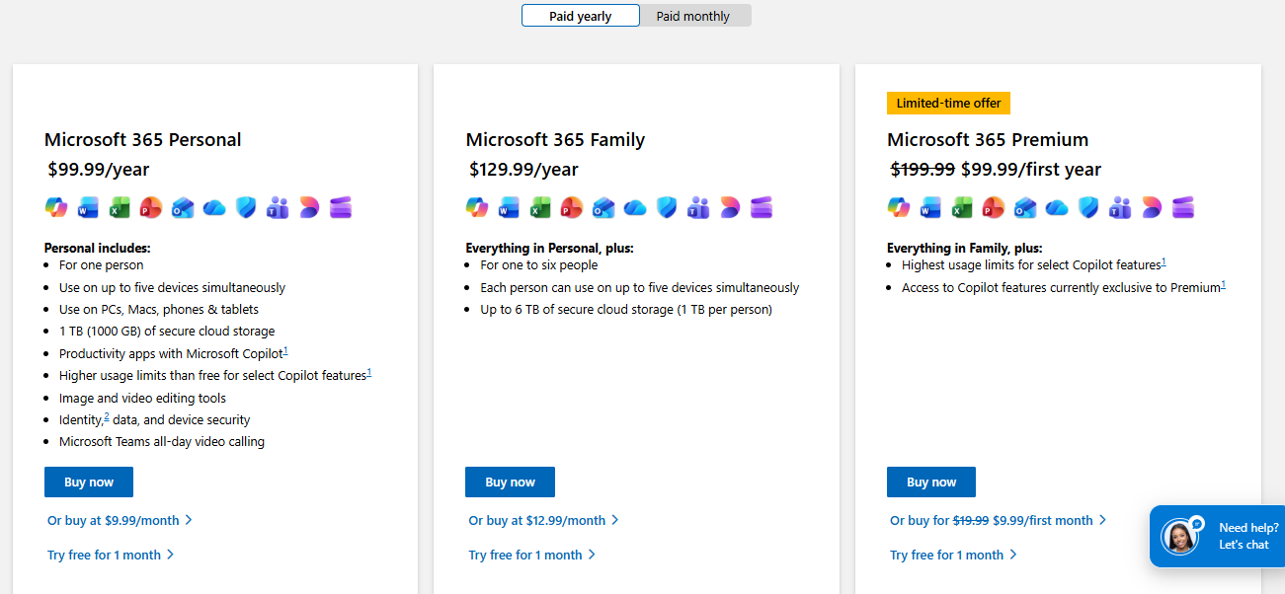The width and height of the screenshot is (1285, 594).
Task: Open footnote 2 next to 'Identity'
Action: [x=107, y=416]
